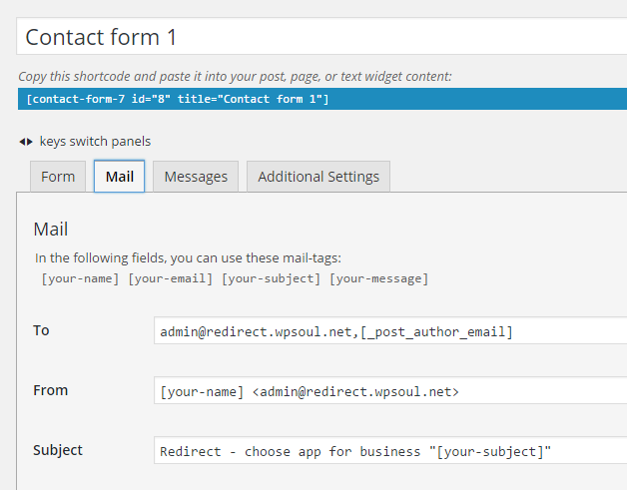The width and height of the screenshot is (627, 490).
Task: Click the [your-email] mail-tag
Action: (170, 278)
